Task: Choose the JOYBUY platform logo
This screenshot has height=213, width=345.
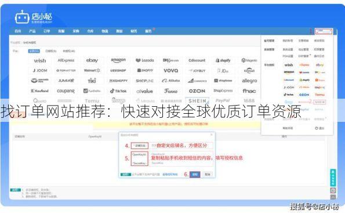Action: (197, 70)
